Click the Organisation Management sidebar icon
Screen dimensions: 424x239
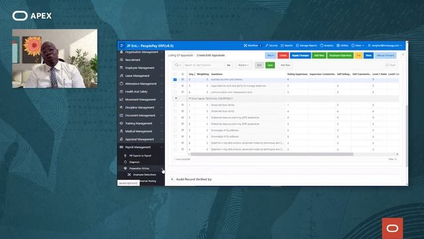click(x=121, y=52)
